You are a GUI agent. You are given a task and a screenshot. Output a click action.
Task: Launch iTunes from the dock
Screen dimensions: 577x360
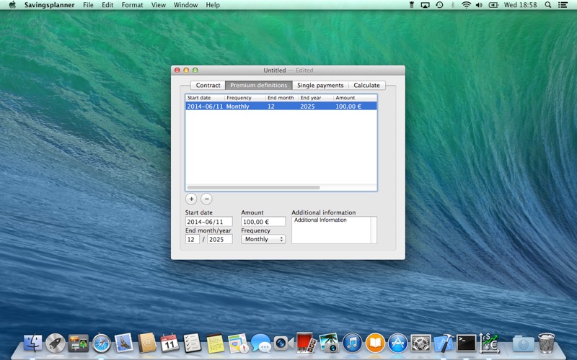pyautogui.click(x=352, y=343)
